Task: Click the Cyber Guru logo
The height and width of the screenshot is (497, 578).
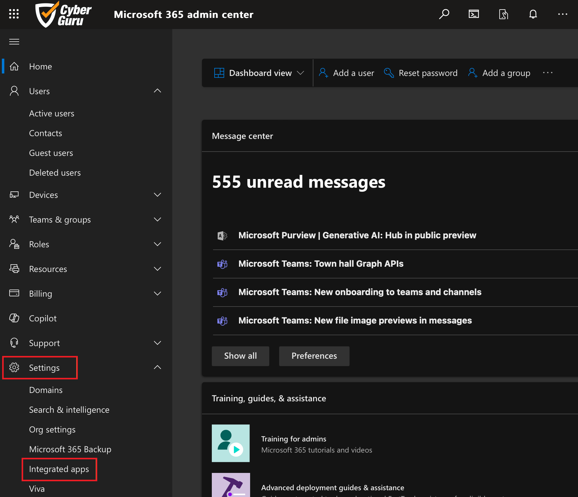Action: click(x=63, y=14)
